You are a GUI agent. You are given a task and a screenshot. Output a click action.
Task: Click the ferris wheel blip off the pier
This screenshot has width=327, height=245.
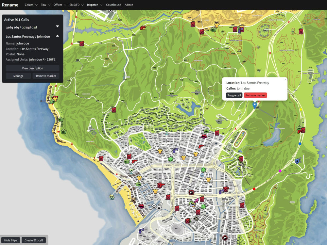point(112,197)
